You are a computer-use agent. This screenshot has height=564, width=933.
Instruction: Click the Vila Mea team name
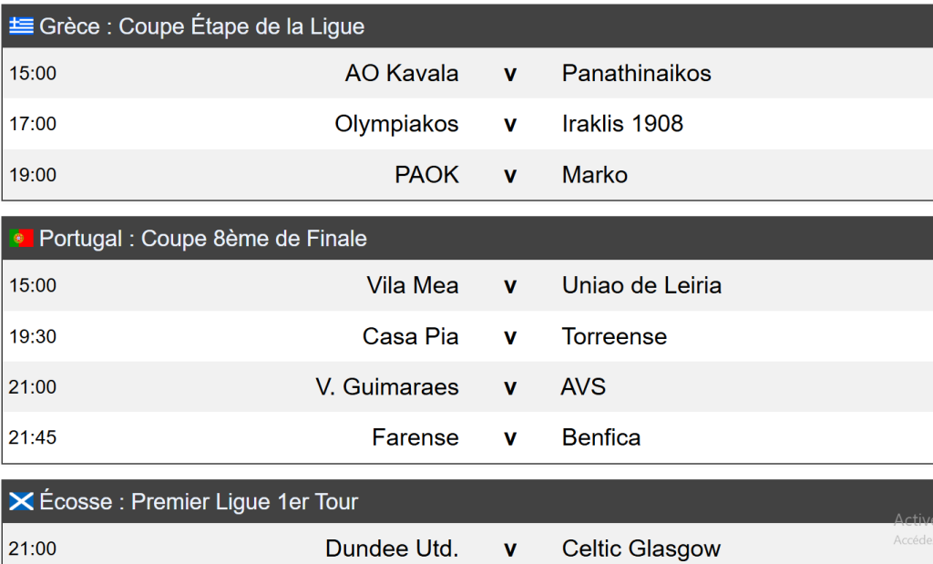pyautogui.click(x=413, y=285)
